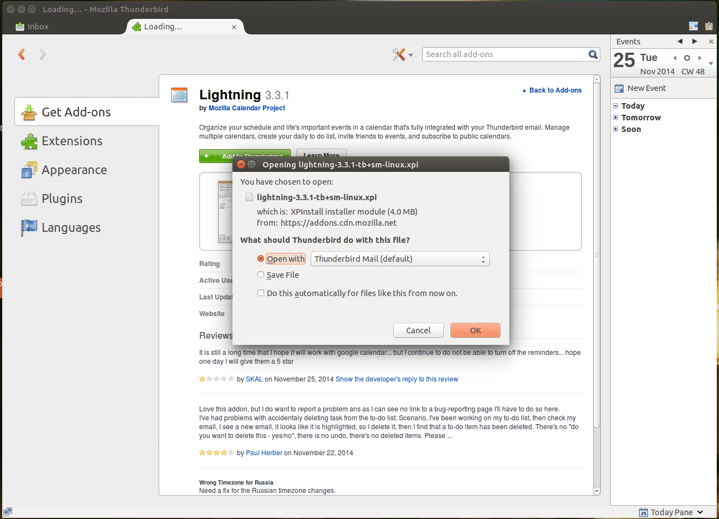Go to previous day in Events pane
The width and height of the screenshot is (719, 519).
(x=675, y=58)
